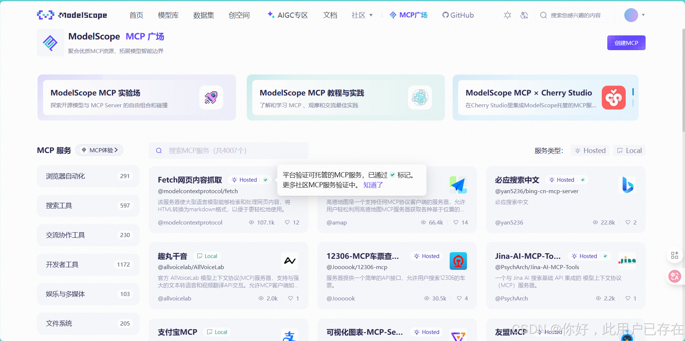Open the 可视化图表-MCP-Se service title

tap(365, 332)
